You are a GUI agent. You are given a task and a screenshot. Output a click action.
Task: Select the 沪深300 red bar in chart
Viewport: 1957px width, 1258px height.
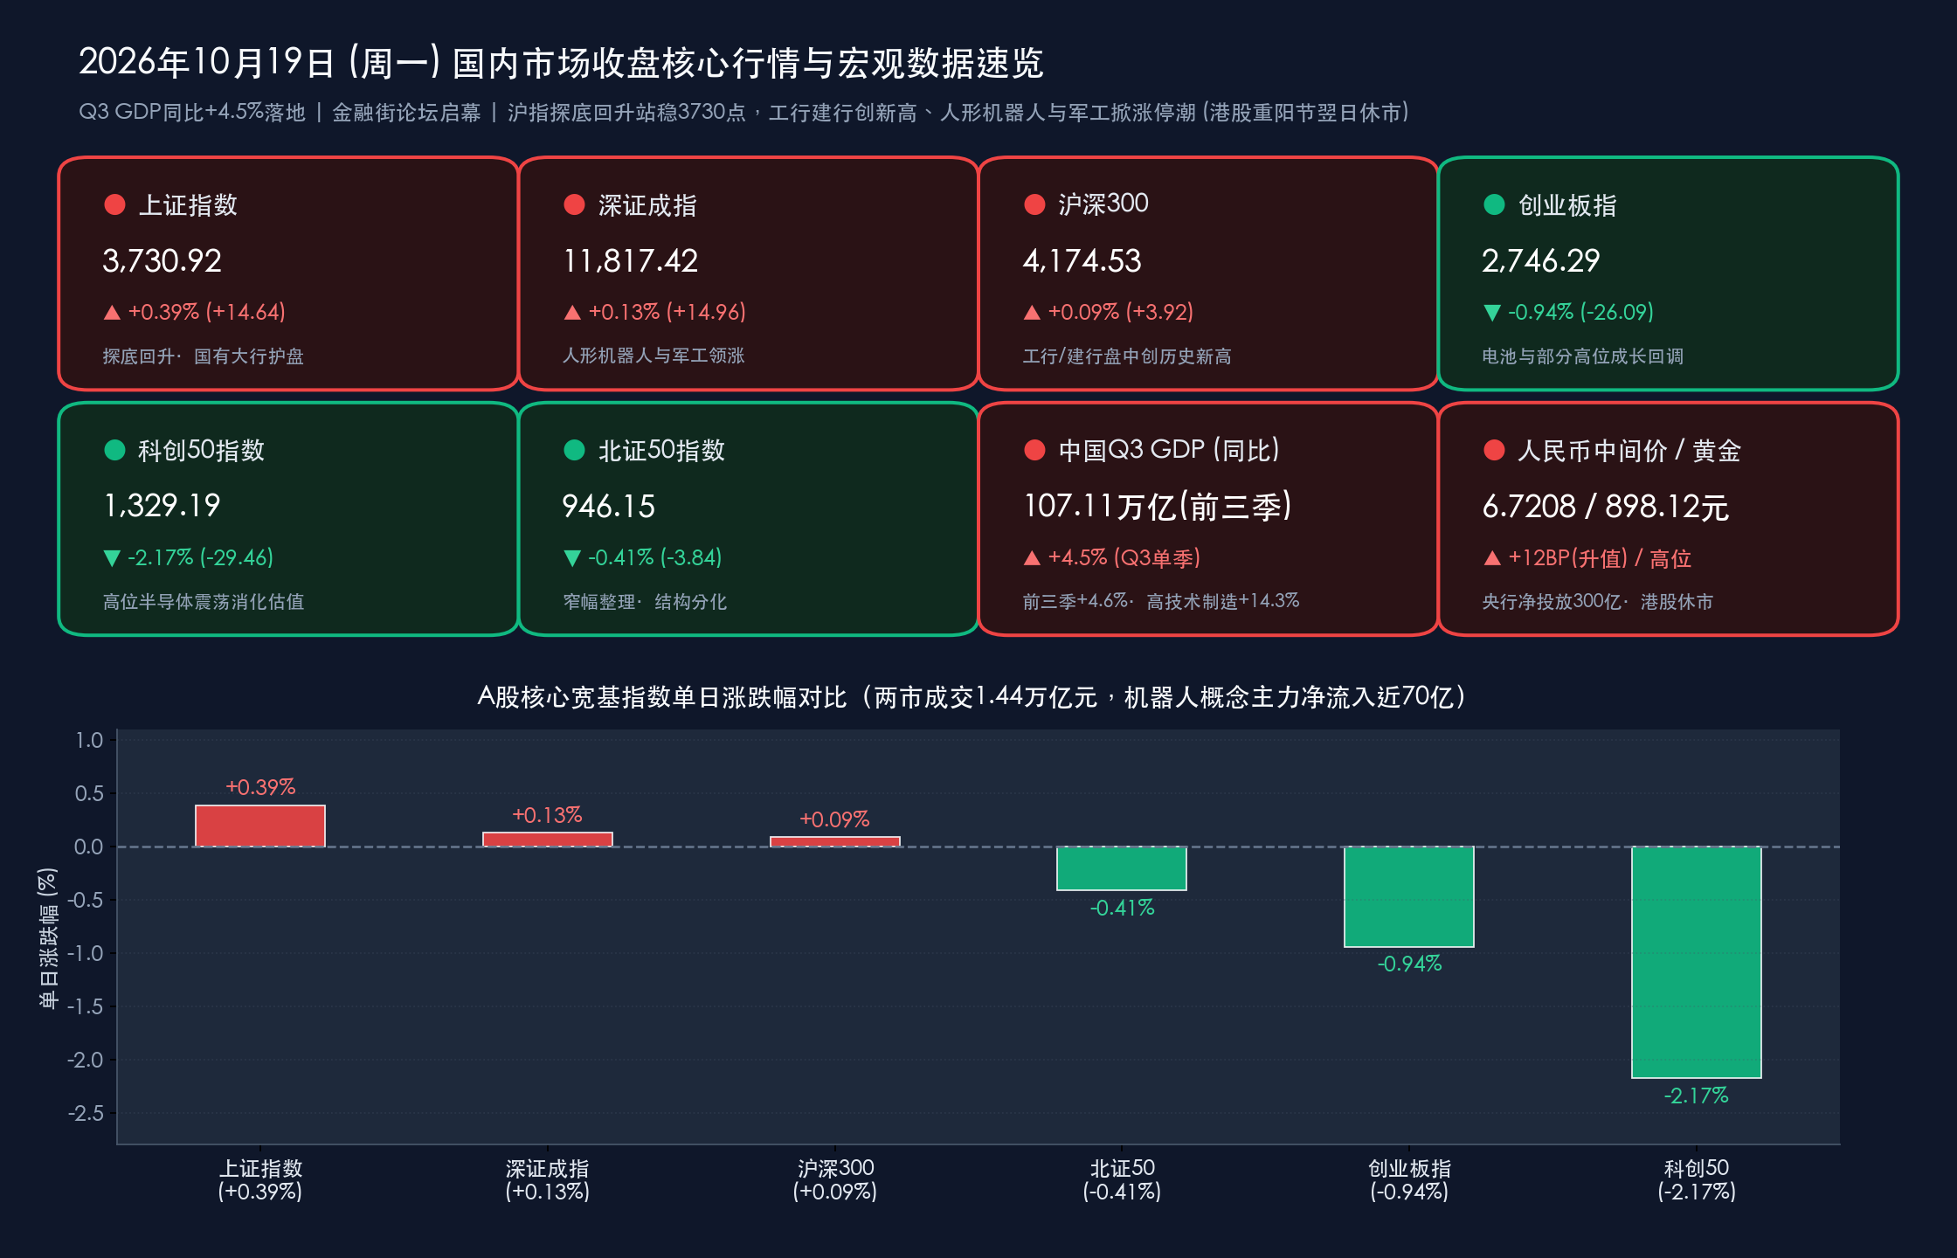835,842
